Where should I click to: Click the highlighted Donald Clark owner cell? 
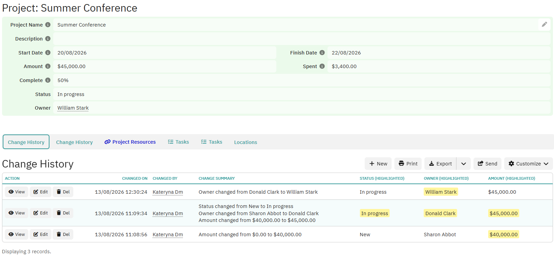click(x=440, y=213)
